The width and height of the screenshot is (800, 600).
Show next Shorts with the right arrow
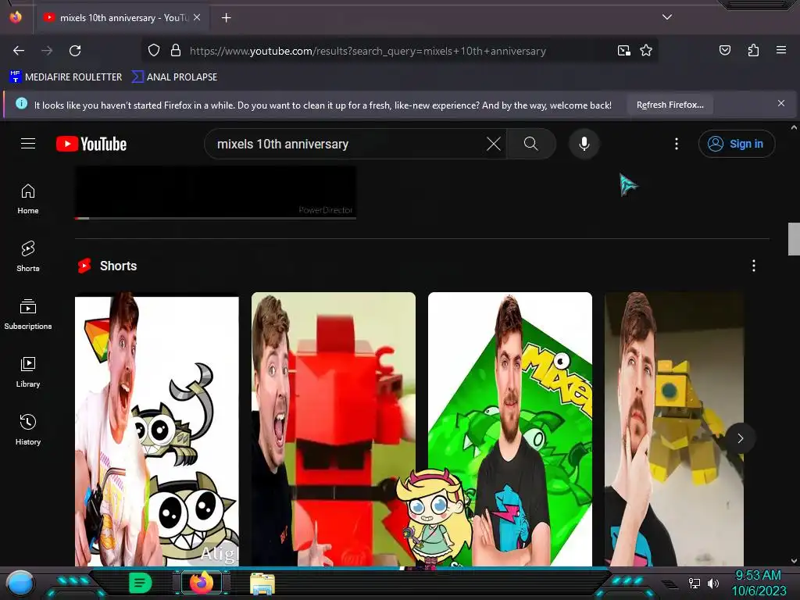pos(741,438)
